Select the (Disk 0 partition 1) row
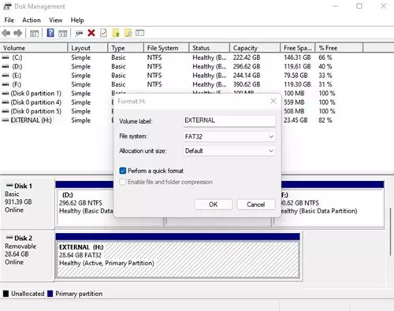Viewport: 394px width, 311px height. click(35, 94)
